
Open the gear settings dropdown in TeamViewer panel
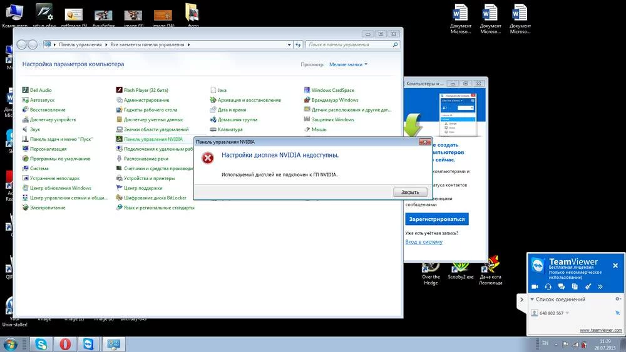pos(618,299)
